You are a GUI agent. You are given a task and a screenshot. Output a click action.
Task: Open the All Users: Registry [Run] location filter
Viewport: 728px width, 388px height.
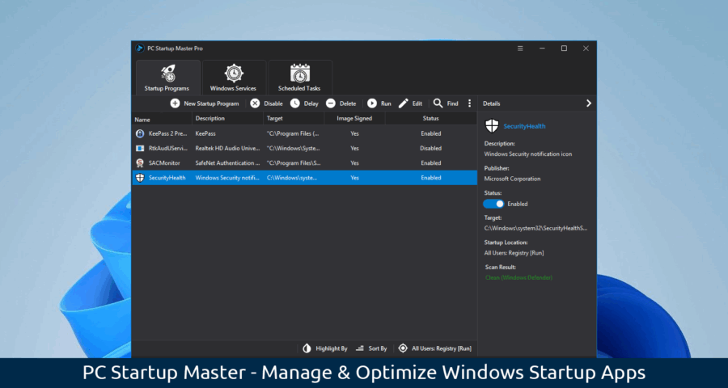click(435, 348)
